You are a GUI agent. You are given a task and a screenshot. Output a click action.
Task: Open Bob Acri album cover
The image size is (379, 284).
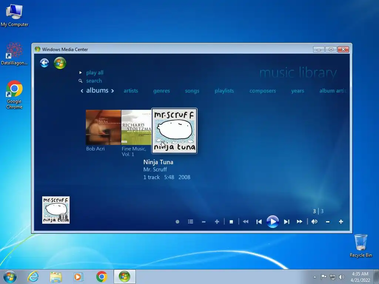(x=104, y=127)
